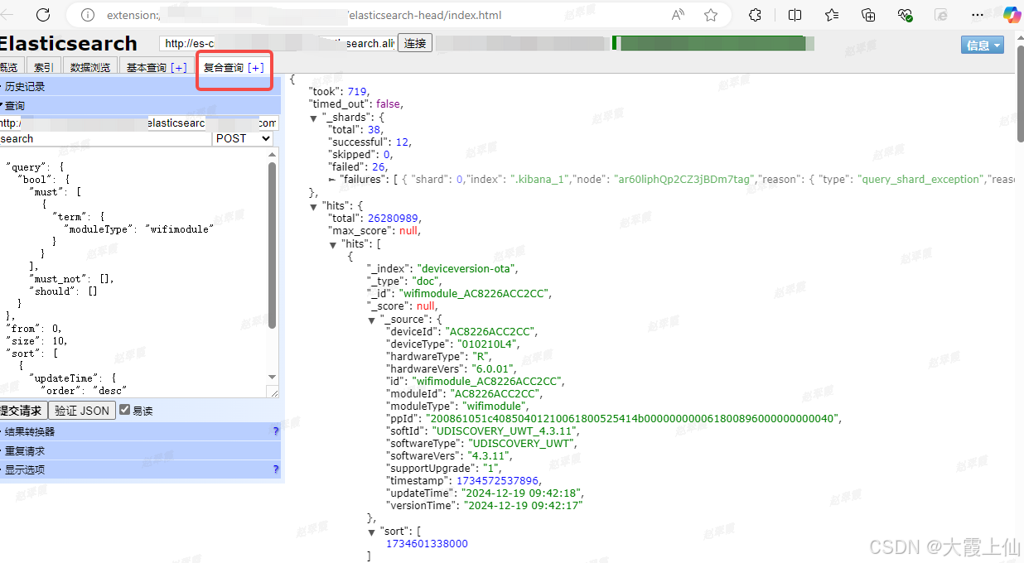
Task: Submit the query with 提交请求
Action: click(x=22, y=410)
